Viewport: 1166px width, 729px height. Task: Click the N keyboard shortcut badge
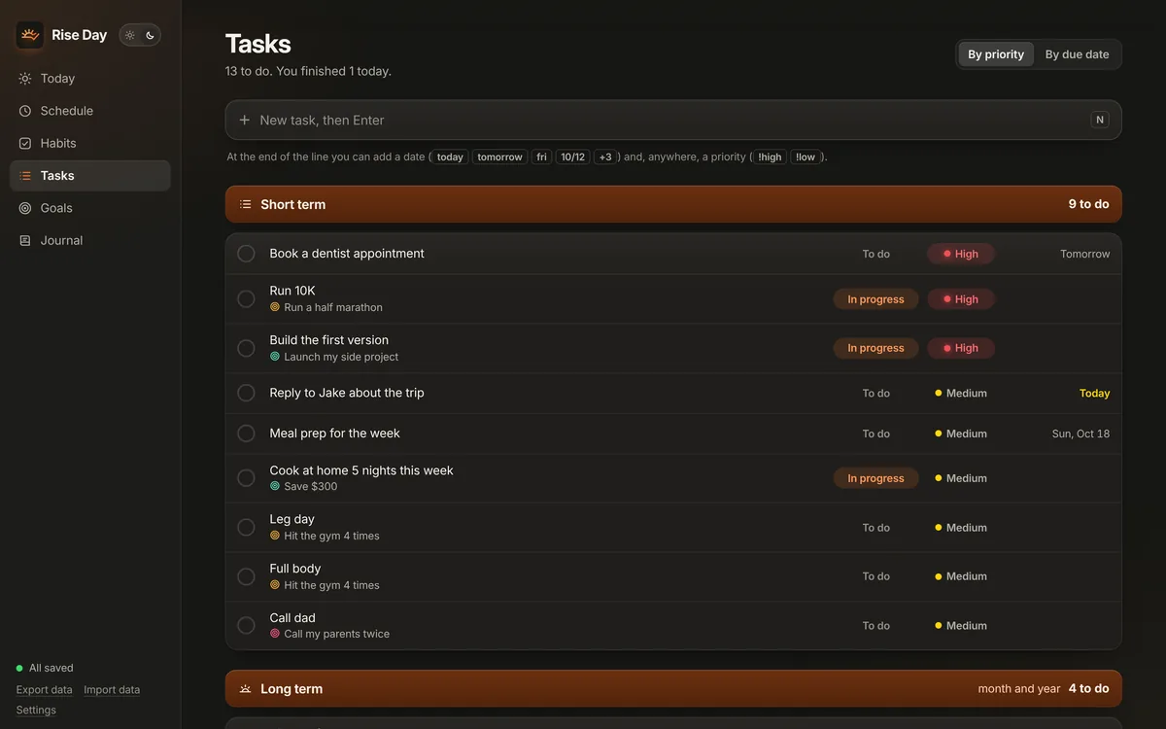pyautogui.click(x=1100, y=121)
